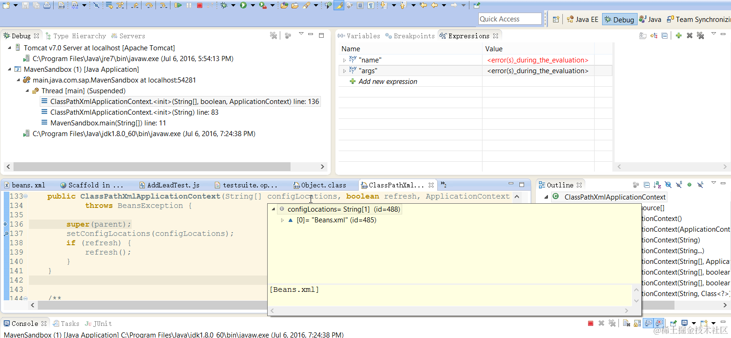Click the Quick Access search field
731x338 pixels.
(510, 19)
